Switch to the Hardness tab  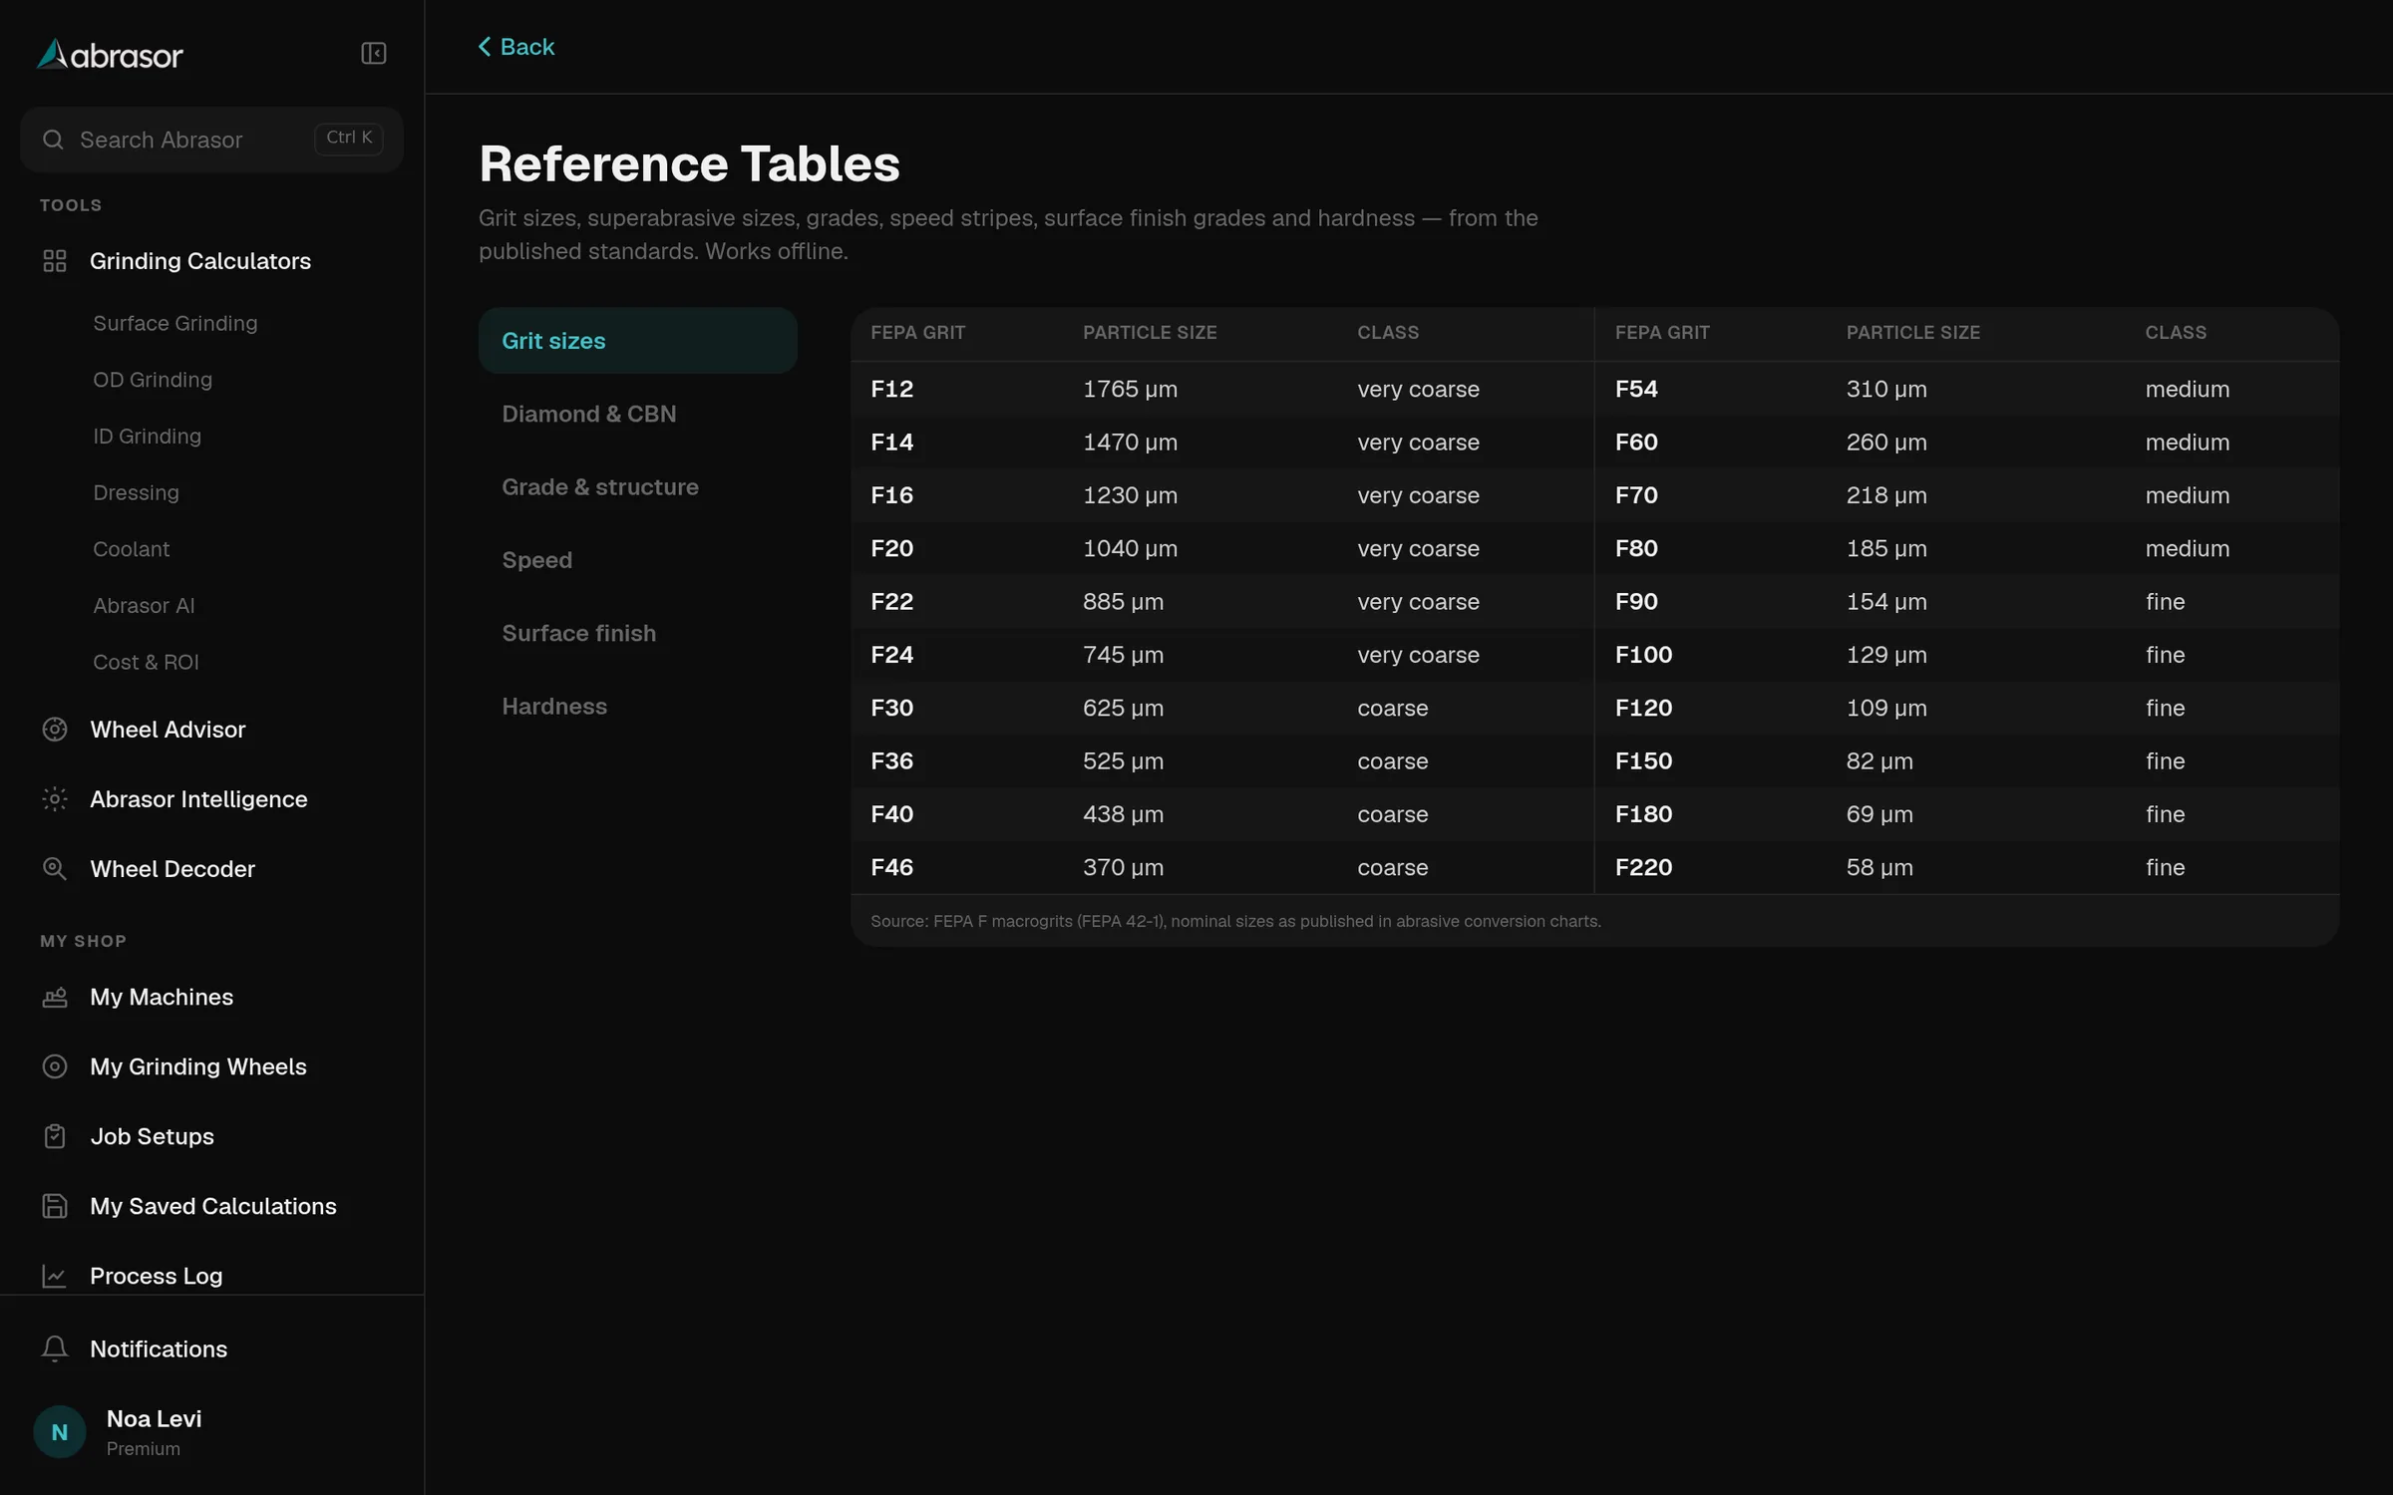(x=638, y=707)
